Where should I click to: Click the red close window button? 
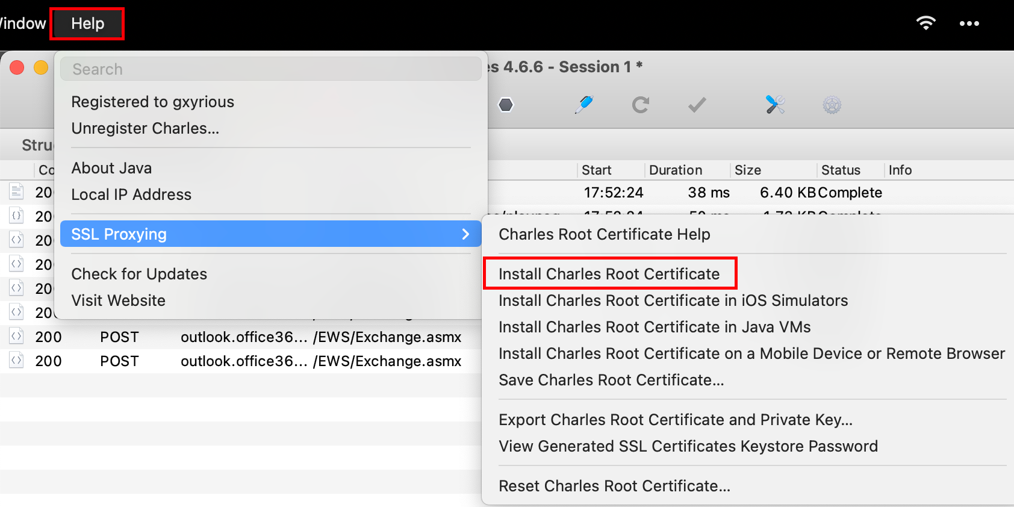pos(17,67)
